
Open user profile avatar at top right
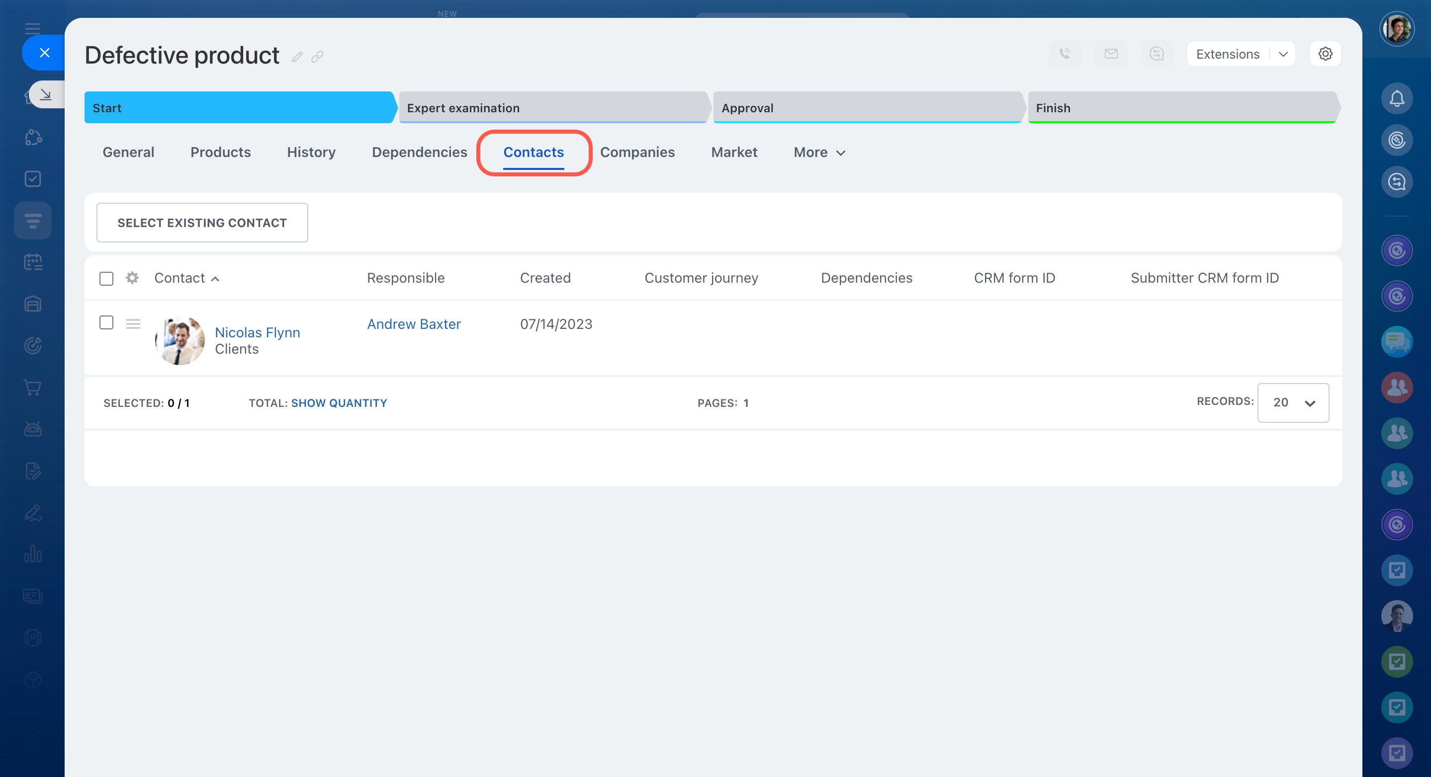pos(1397,29)
